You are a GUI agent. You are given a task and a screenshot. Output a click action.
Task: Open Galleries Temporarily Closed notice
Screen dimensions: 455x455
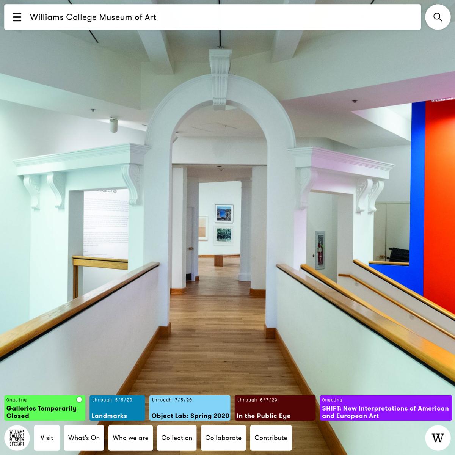tap(42, 412)
